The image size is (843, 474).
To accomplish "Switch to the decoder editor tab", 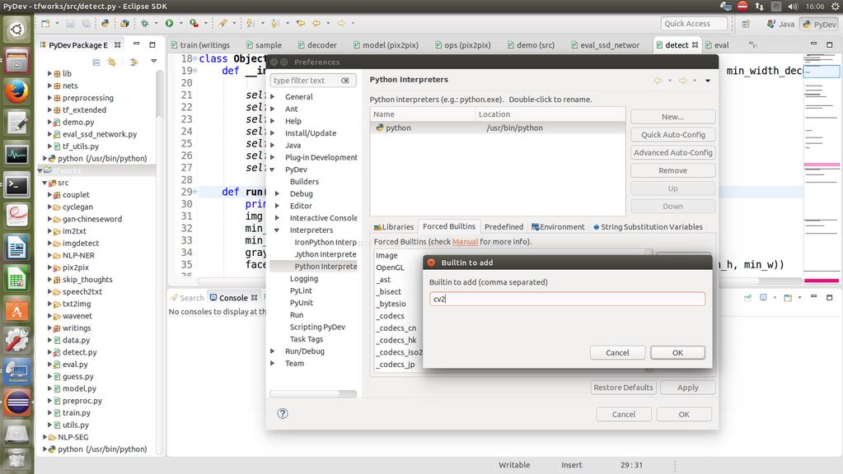I will [x=317, y=45].
